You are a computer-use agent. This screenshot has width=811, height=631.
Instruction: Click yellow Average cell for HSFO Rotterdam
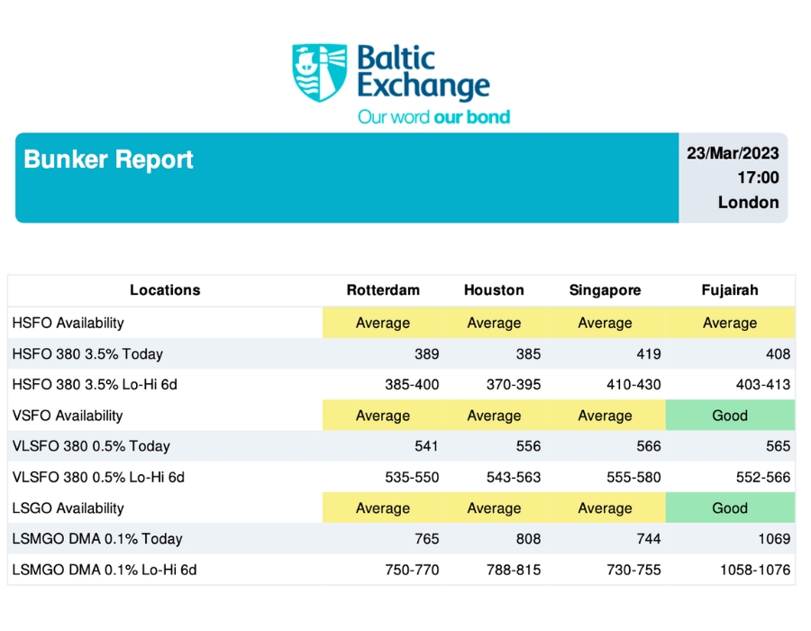[x=383, y=323]
